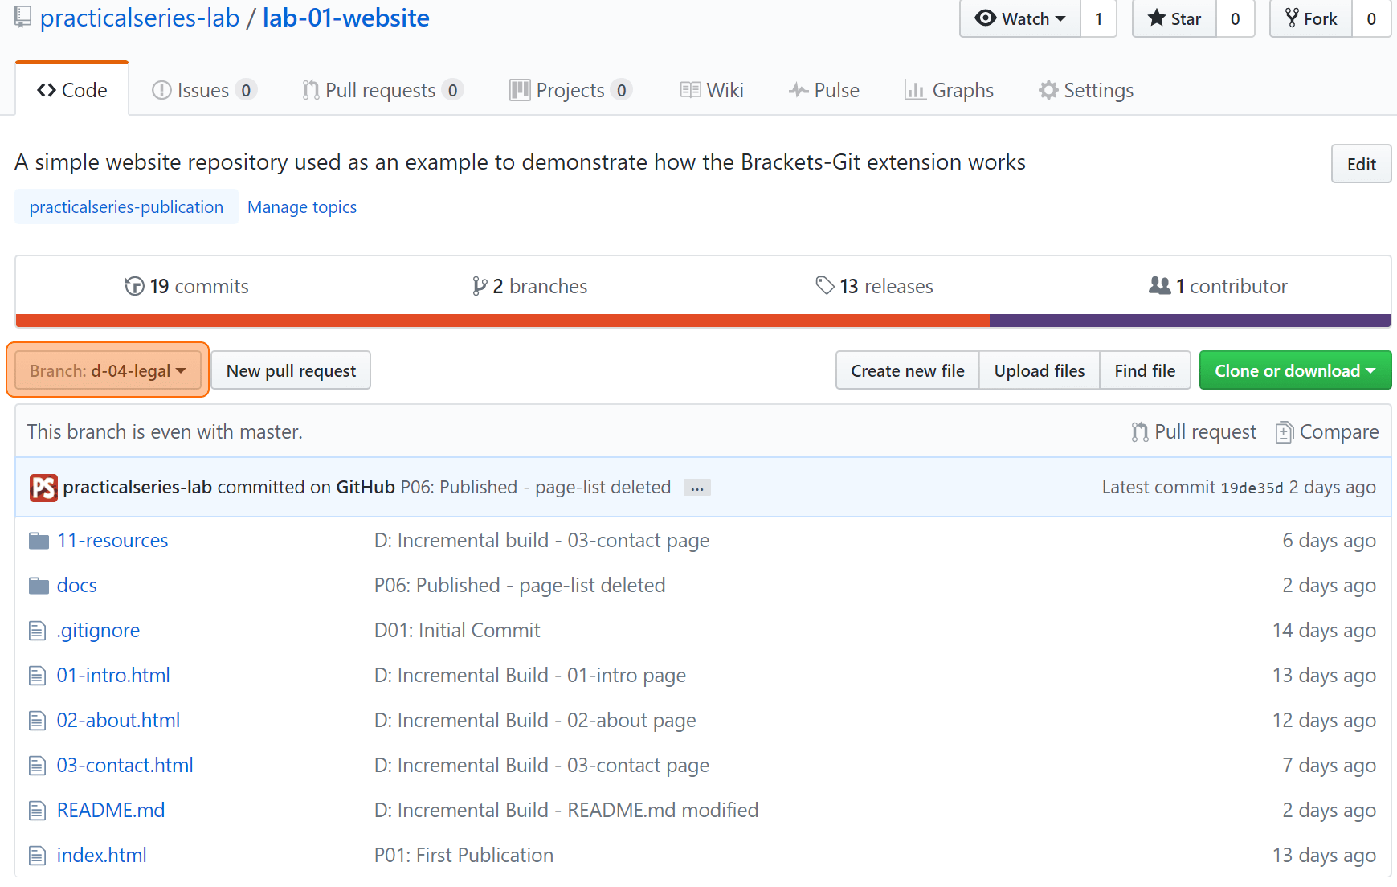Click the README.md file icon
This screenshot has height=887, width=1397.
coord(37,811)
